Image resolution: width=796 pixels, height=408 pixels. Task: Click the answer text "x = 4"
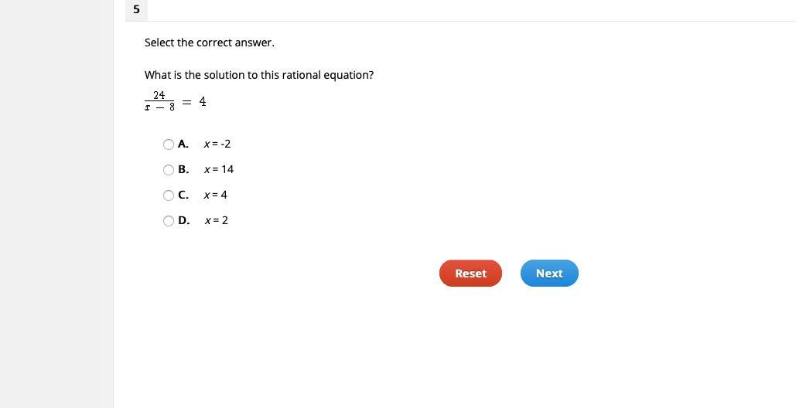[x=215, y=195]
